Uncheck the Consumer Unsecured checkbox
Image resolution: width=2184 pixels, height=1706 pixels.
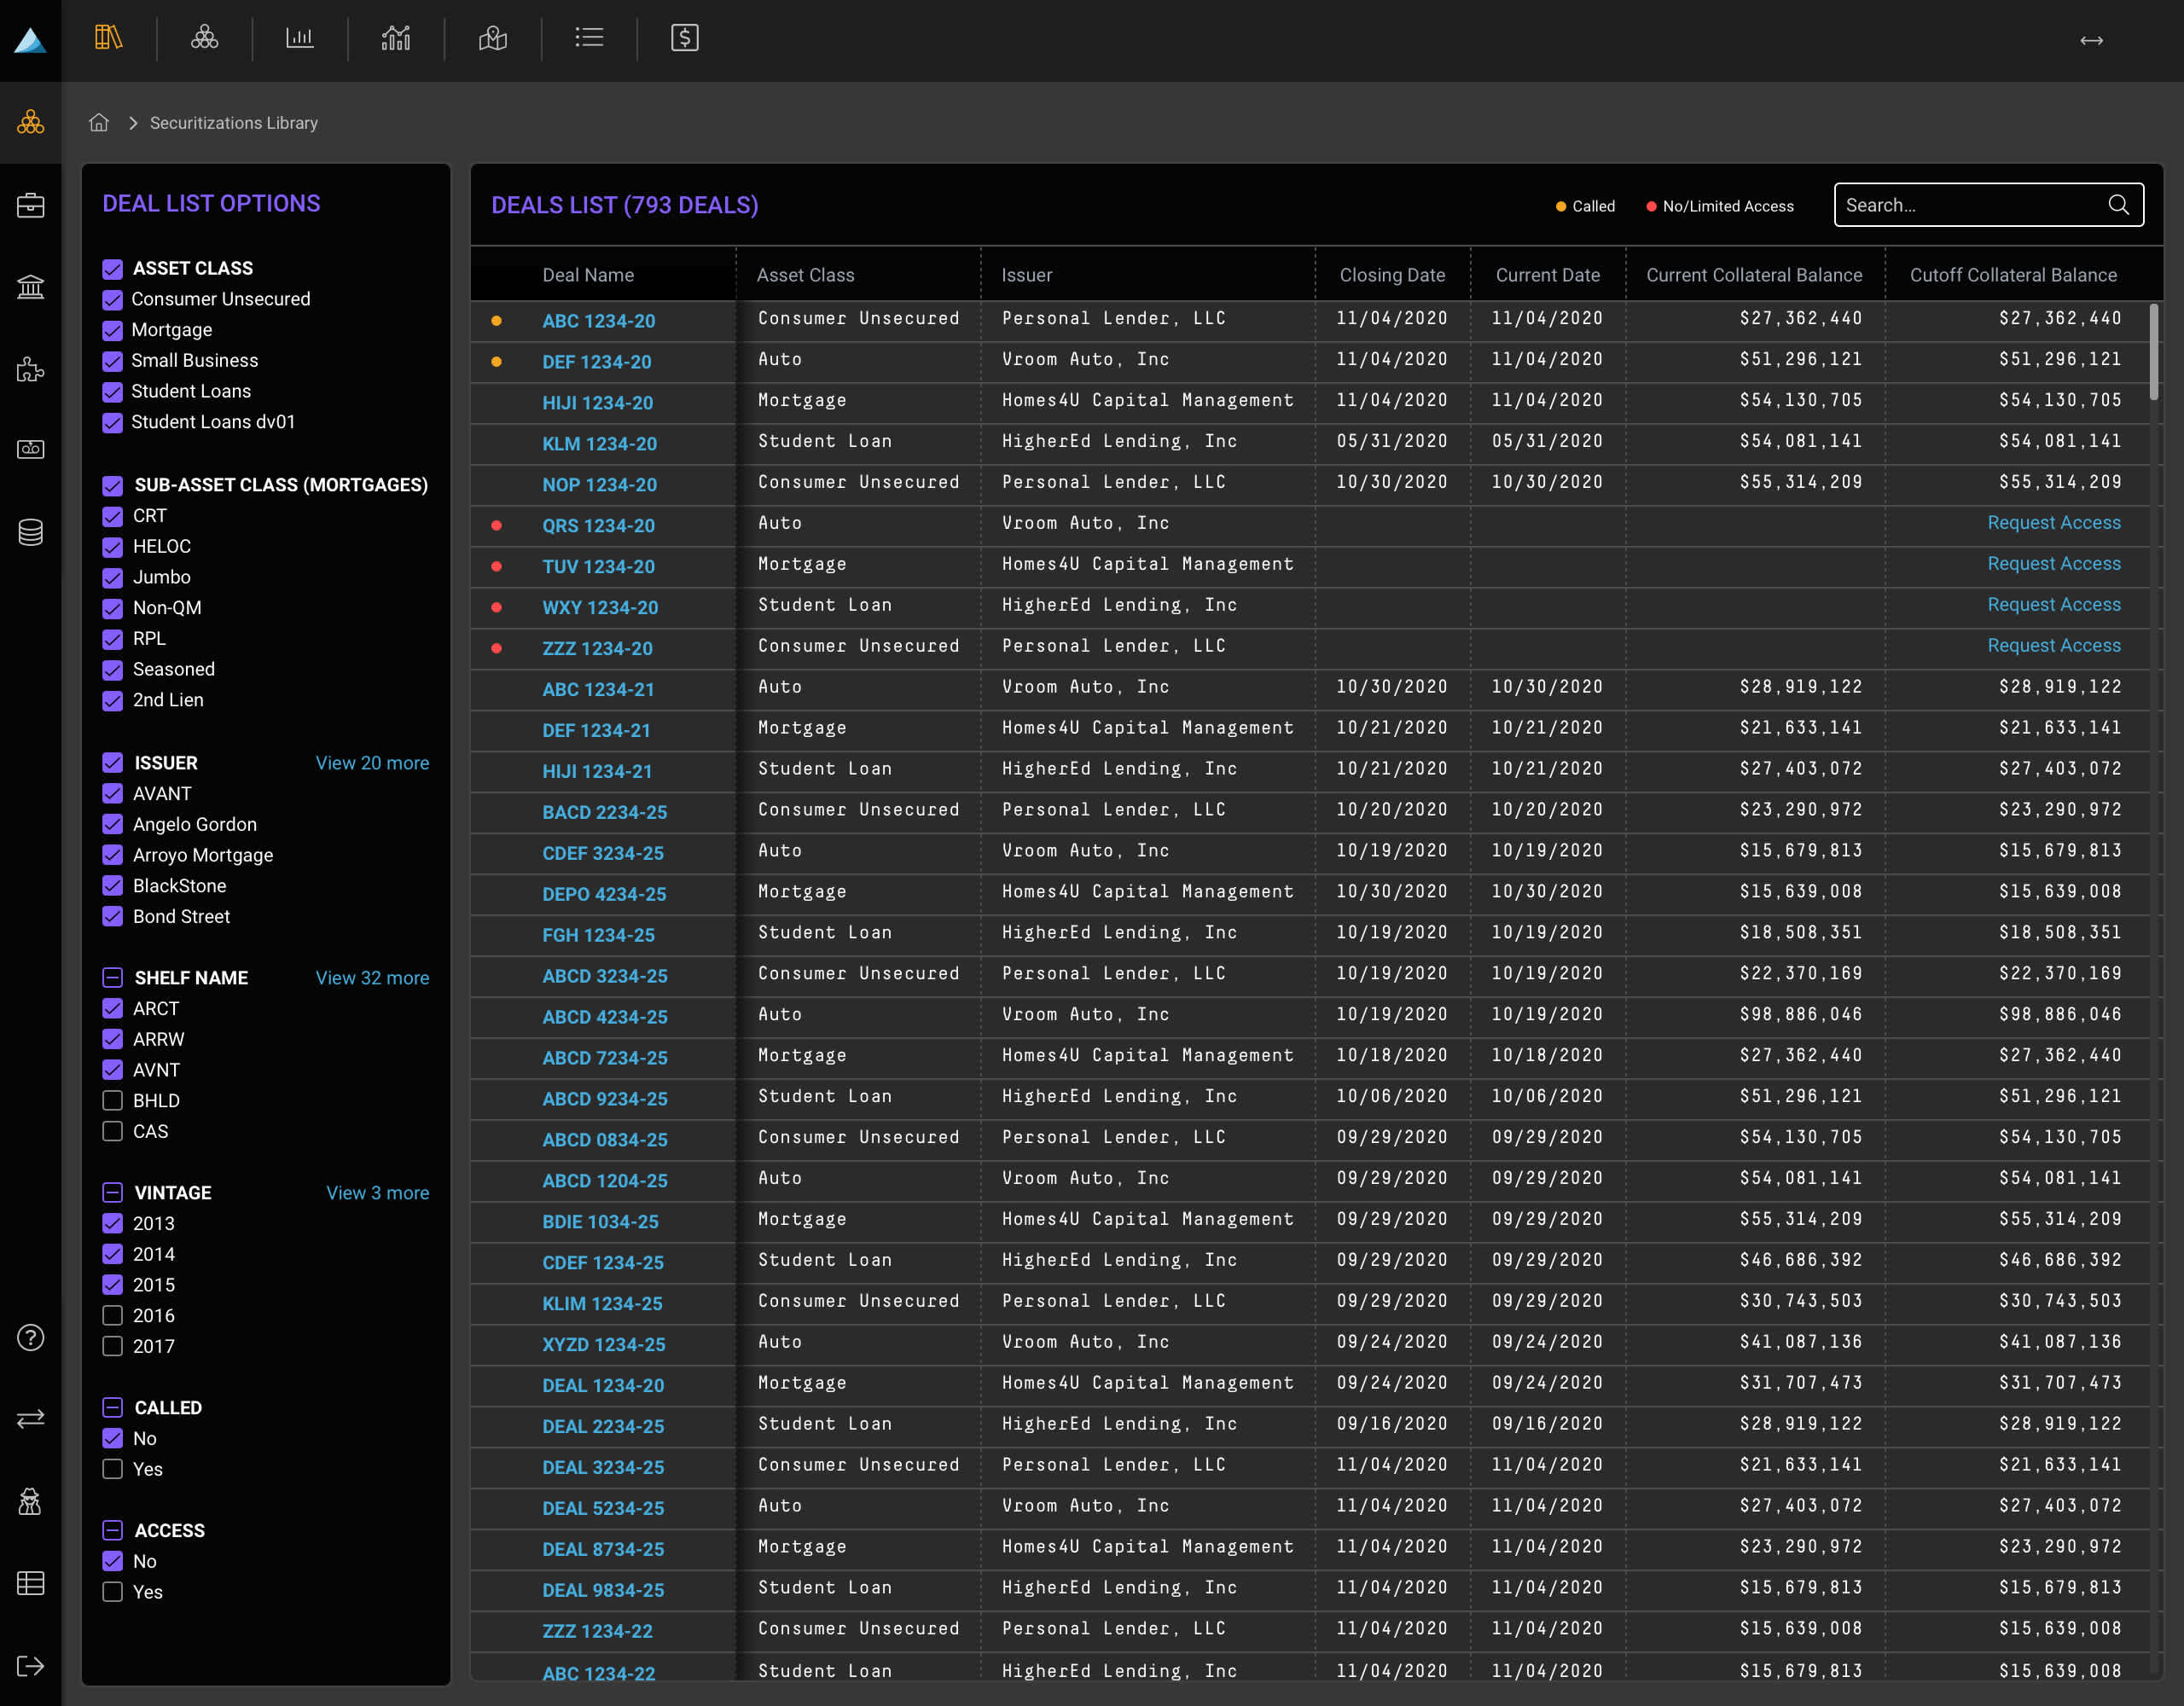point(112,300)
